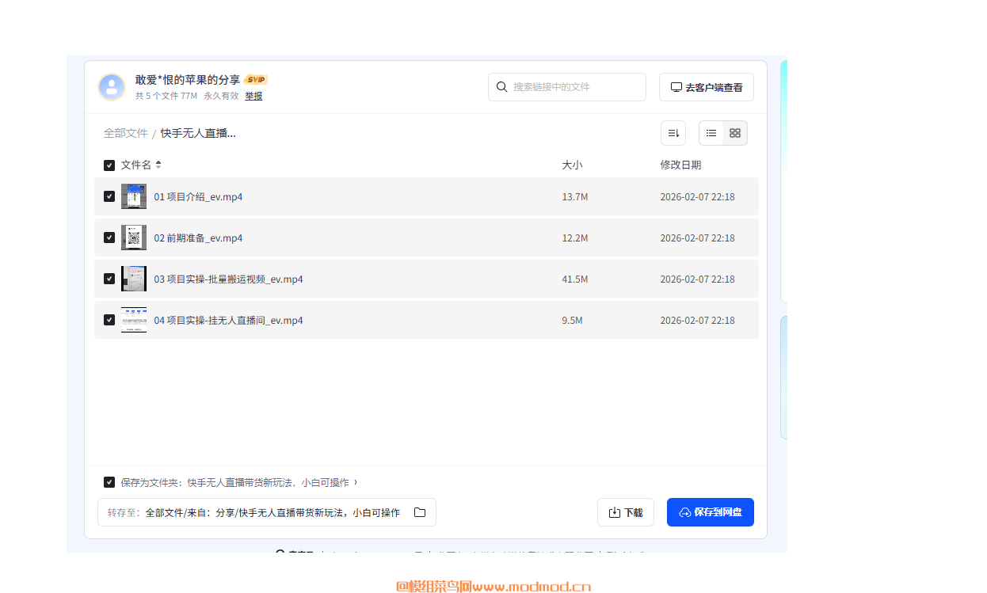Image resolution: width=987 pixels, height=593 pixels.
Task: Open the 转存至 destination selector
Action: pyautogui.click(x=266, y=512)
